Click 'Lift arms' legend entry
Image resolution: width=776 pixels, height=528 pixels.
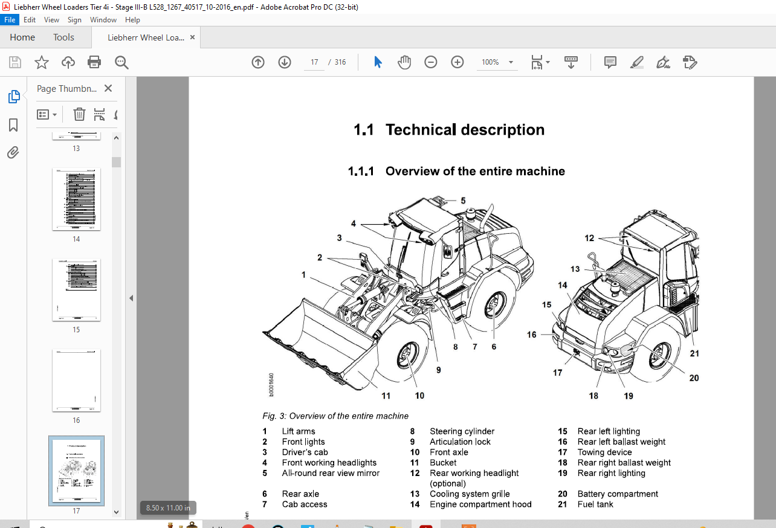point(299,431)
